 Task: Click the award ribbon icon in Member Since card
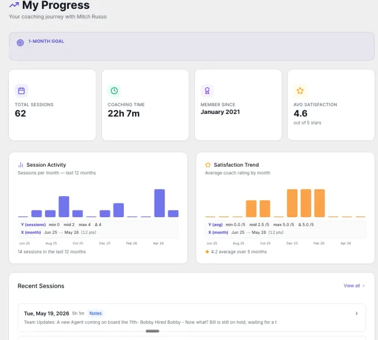[207, 91]
